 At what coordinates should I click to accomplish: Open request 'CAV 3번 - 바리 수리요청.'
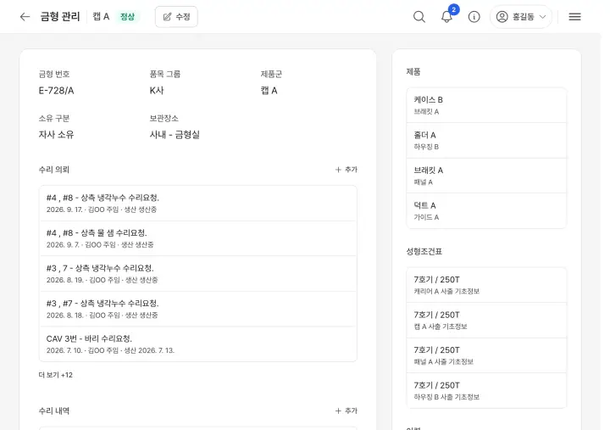[198, 344]
